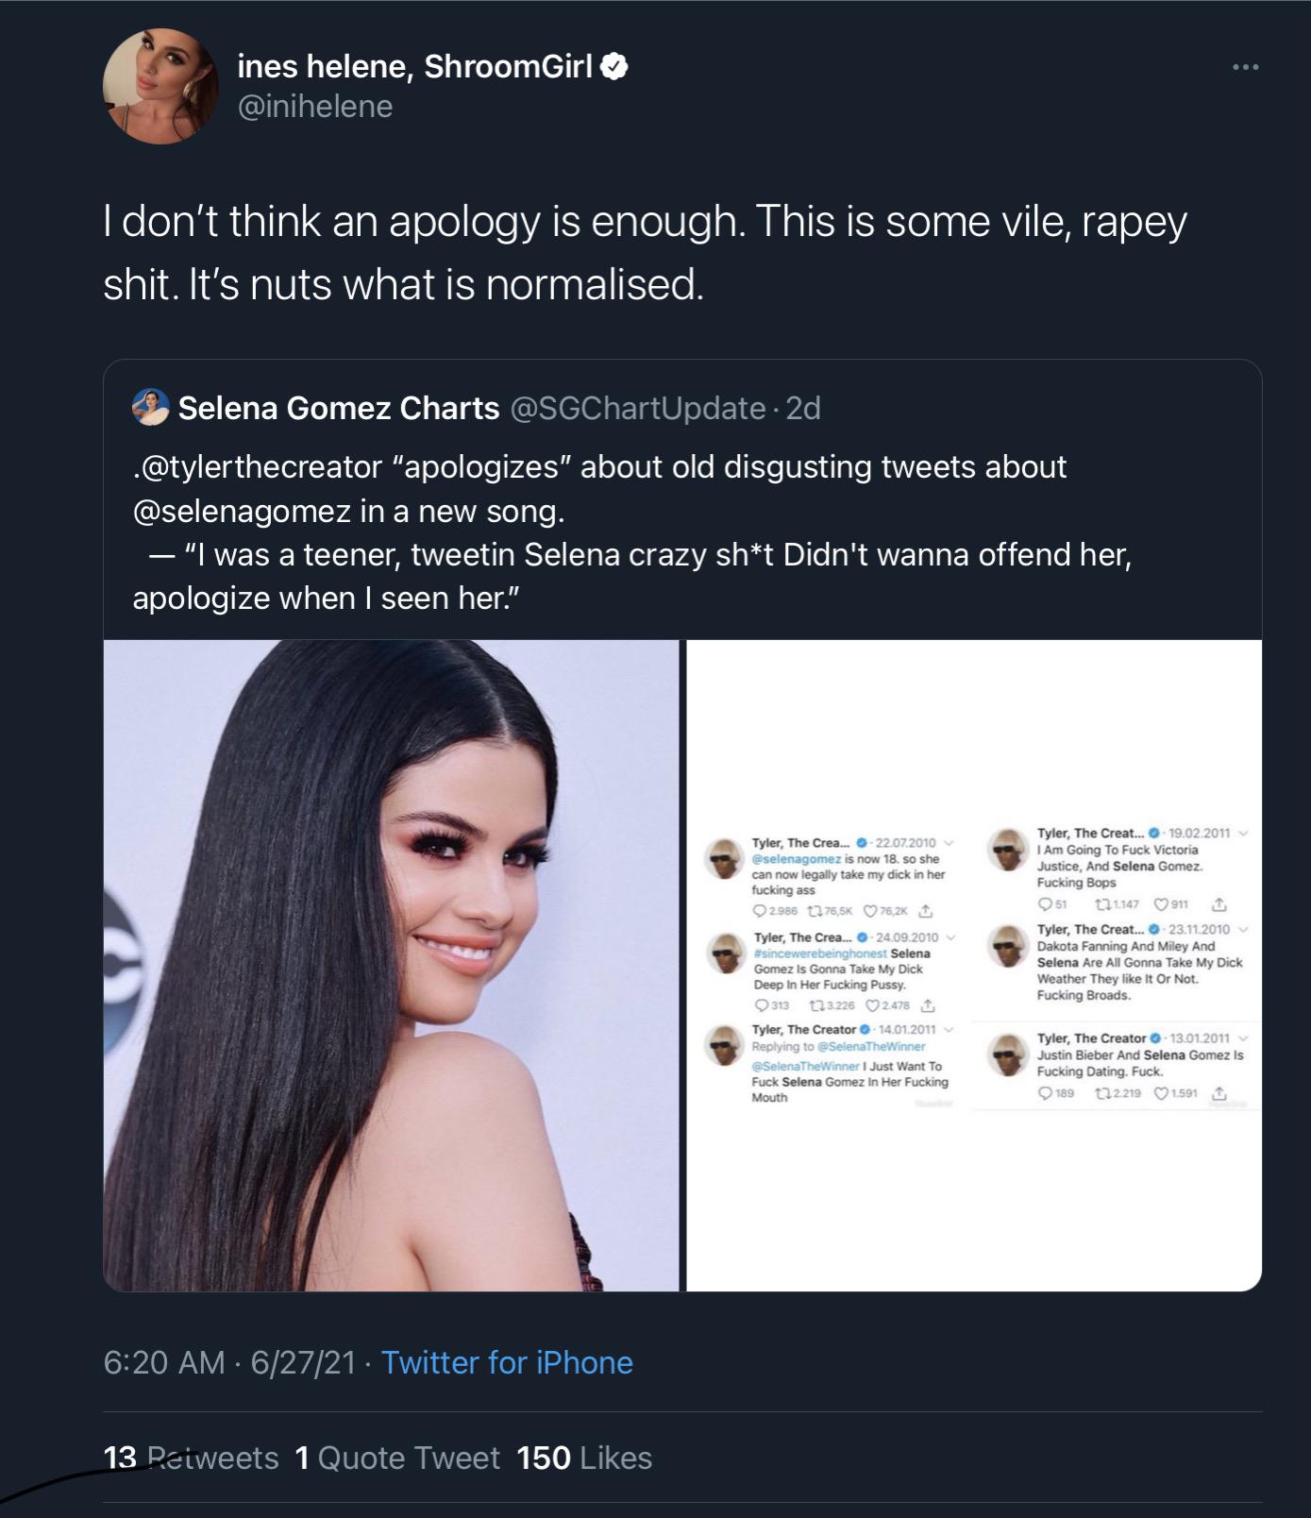Expand the chevron next to 19.02.2011

click(x=1244, y=833)
